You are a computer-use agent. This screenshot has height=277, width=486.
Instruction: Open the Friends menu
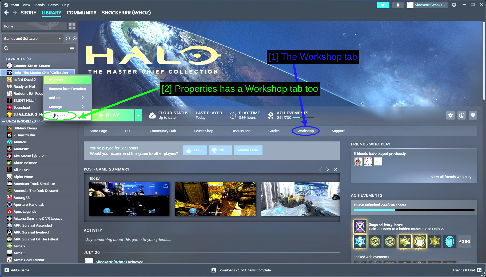(x=39, y=5)
